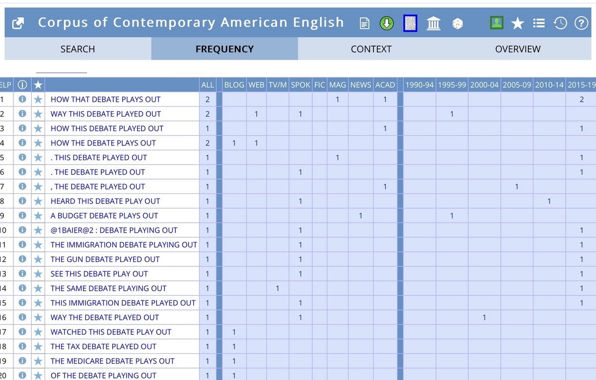Open WAY THE DEBATE PLAYED OUT phrase link
Image resolution: width=596 pixels, height=380 pixels.
click(105, 317)
